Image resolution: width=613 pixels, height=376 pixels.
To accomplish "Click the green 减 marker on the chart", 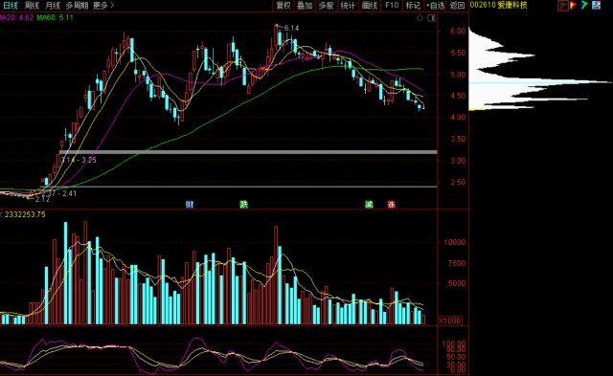I will click(369, 204).
